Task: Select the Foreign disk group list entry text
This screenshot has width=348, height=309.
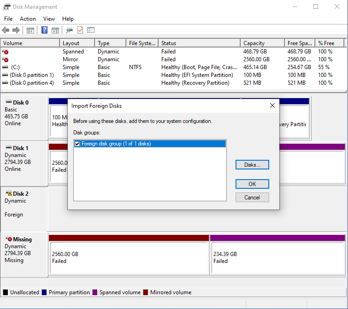Action: (116, 144)
